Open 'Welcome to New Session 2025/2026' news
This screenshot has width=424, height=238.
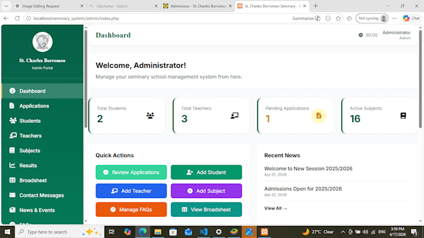308,169
